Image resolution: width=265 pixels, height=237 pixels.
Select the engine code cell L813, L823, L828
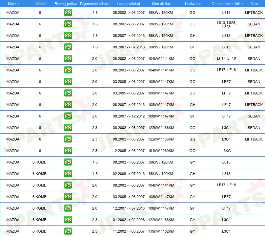[226, 25]
